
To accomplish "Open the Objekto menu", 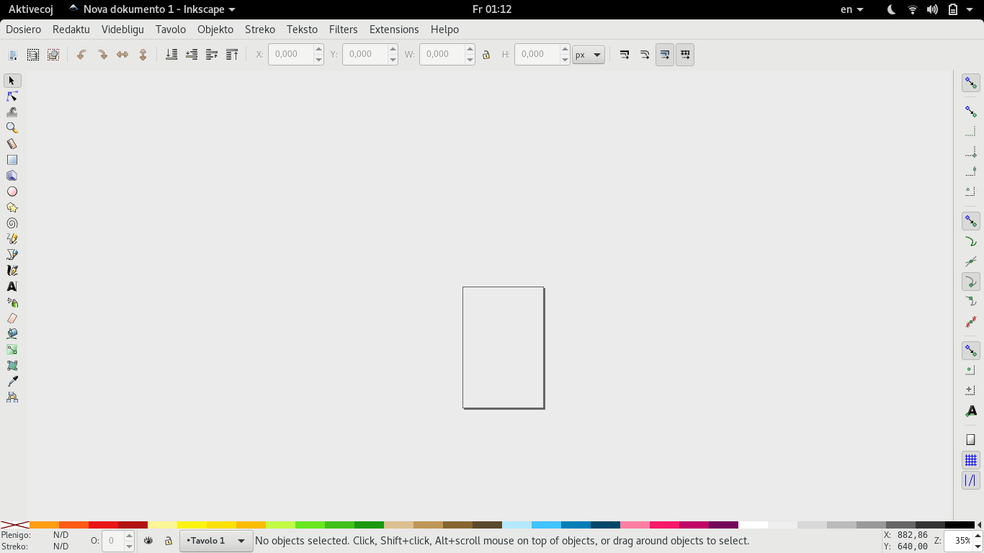I will (x=215, y=30).
